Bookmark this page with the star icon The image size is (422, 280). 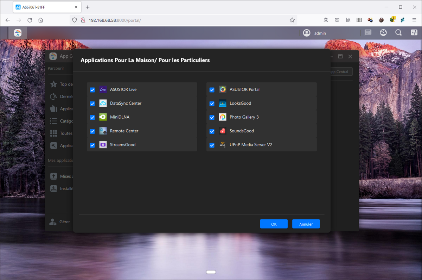point(292,20)
